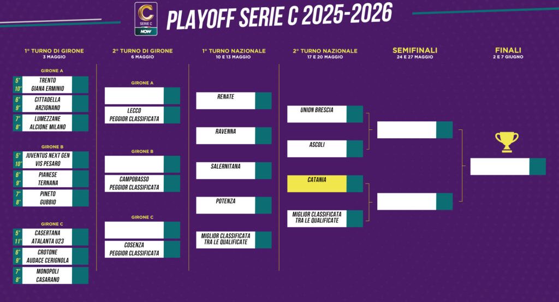Viewport: 559px width, 302px height.
Task: Click the Semifinali column heading
Action: click(x=415, y=51)
